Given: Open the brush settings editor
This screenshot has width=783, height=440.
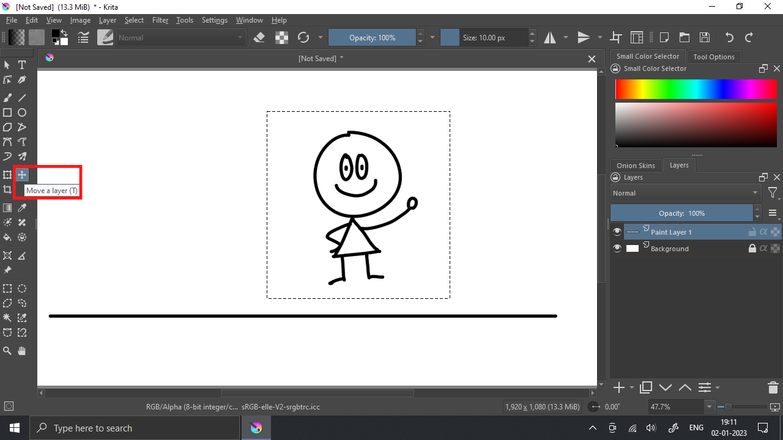Looking at the screenshot, I should coord(84,37).
